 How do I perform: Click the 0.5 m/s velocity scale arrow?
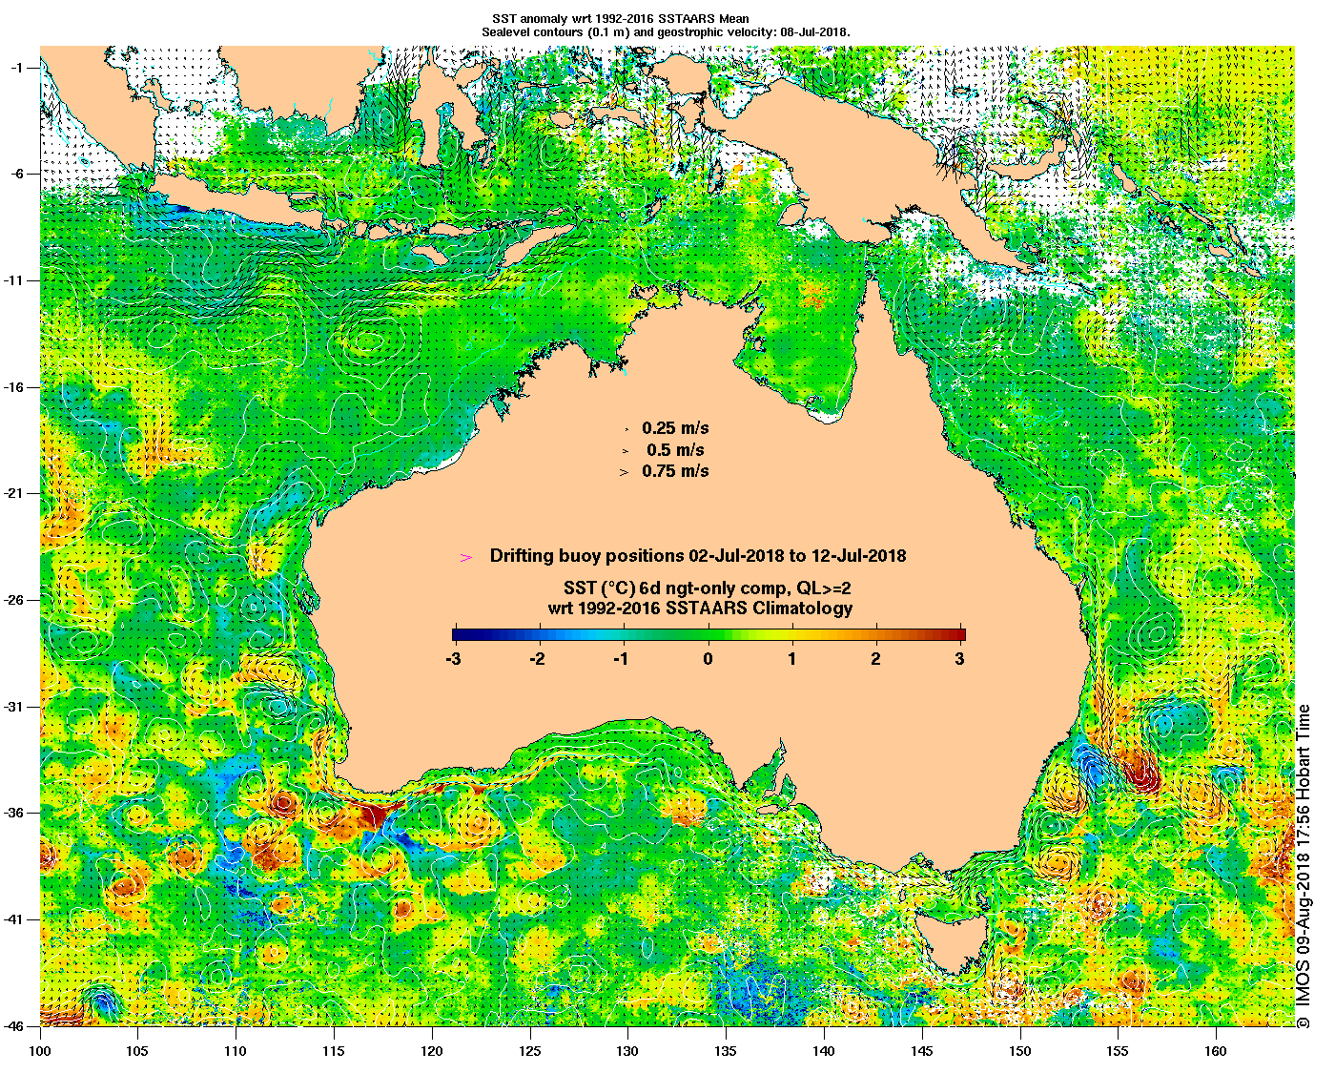click(626, 450)
